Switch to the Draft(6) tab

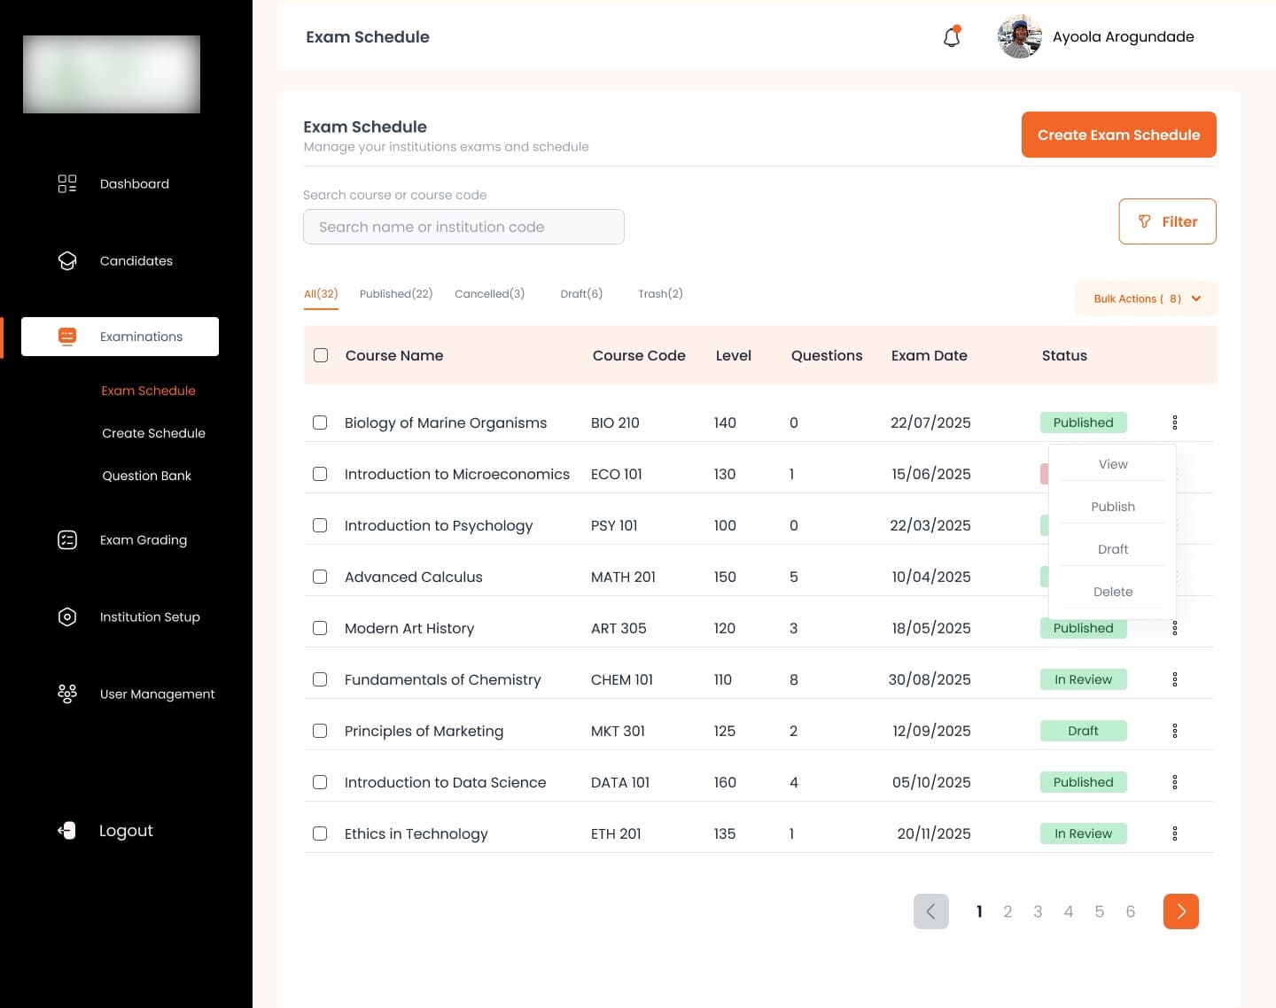pos(581,293)
